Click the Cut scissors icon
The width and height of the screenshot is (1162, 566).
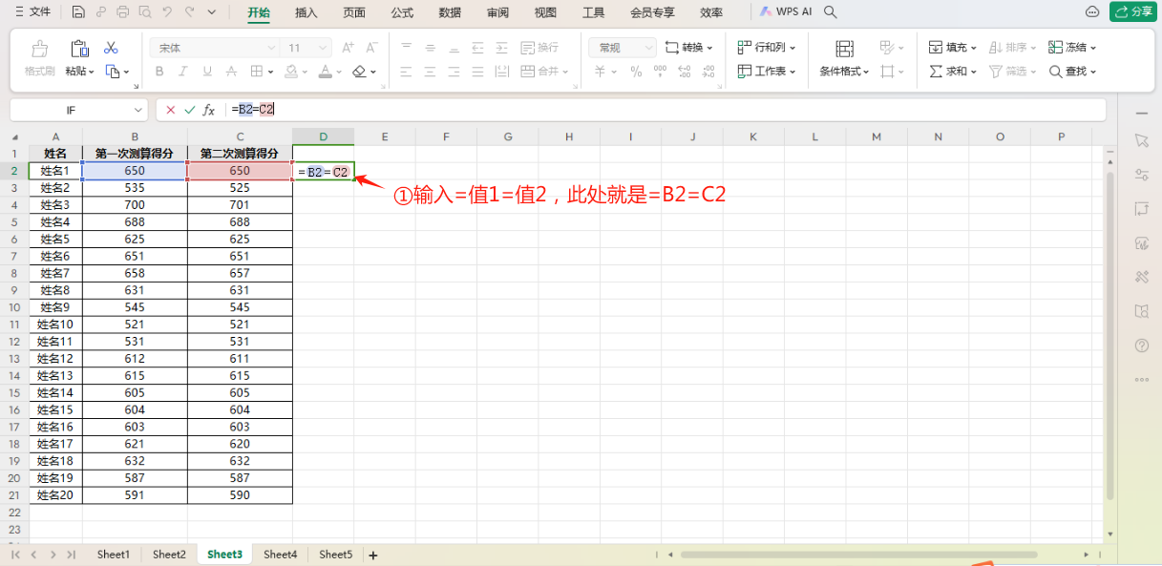[111, 47]
